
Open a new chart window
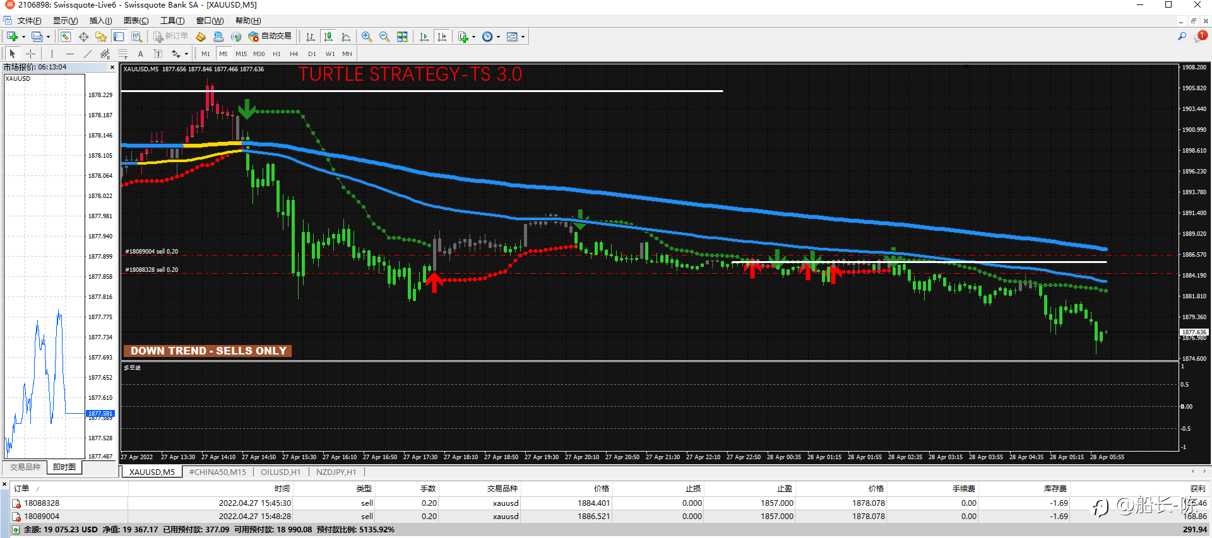tap(12, 37)
